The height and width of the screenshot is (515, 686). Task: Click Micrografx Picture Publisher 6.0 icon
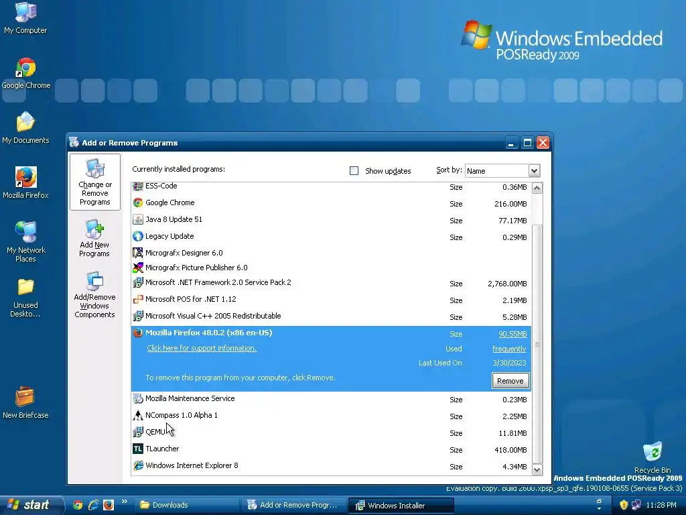click(138, 268)
